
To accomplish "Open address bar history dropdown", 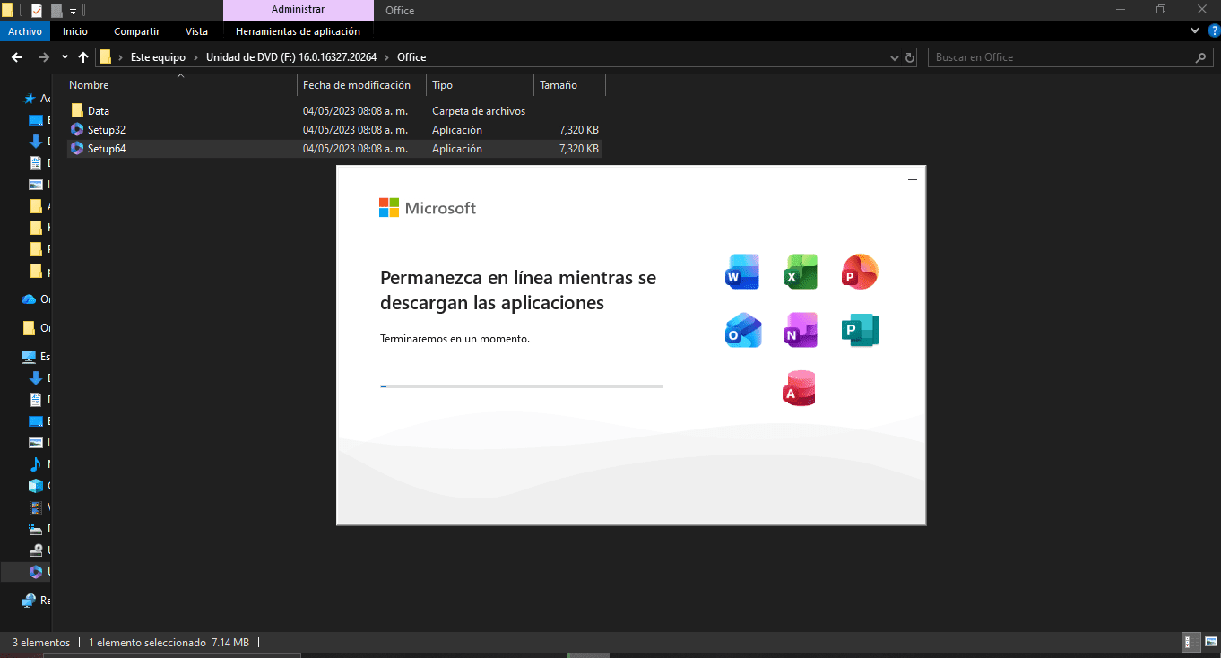I will point(894,57).
